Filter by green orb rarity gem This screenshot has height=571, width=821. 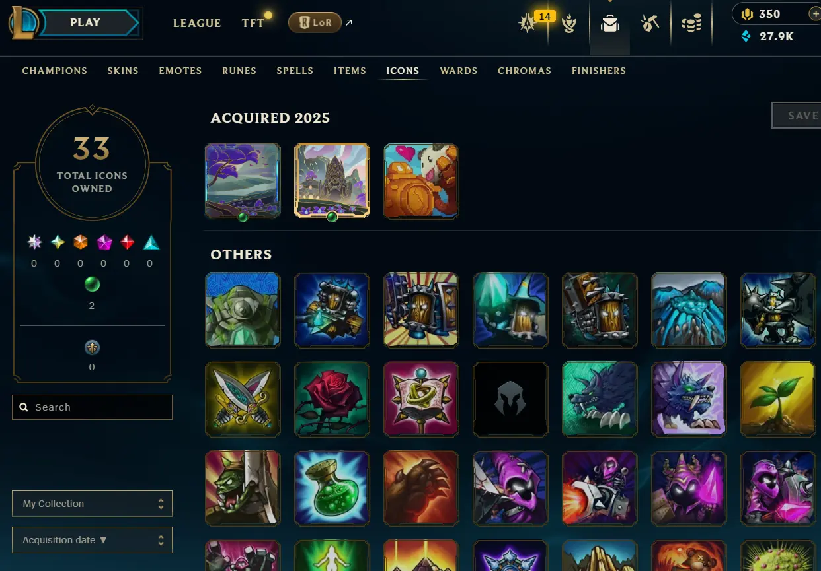tap(92, 285)
